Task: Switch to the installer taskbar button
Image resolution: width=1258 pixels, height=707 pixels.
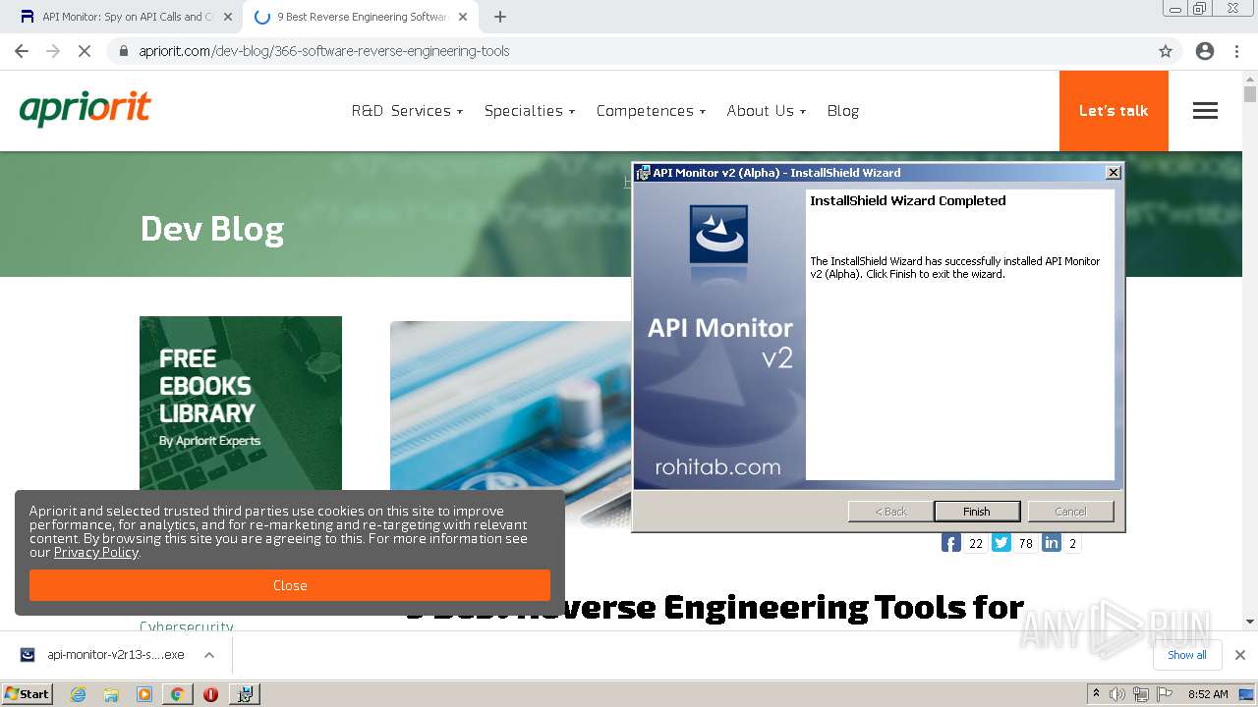Action: [x=244, y=694]
